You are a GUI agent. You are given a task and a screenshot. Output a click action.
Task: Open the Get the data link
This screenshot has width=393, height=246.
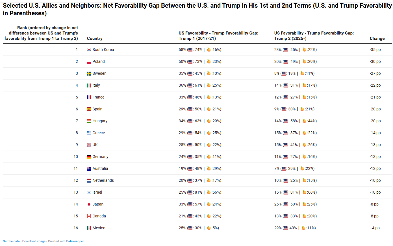pos(11,241)
